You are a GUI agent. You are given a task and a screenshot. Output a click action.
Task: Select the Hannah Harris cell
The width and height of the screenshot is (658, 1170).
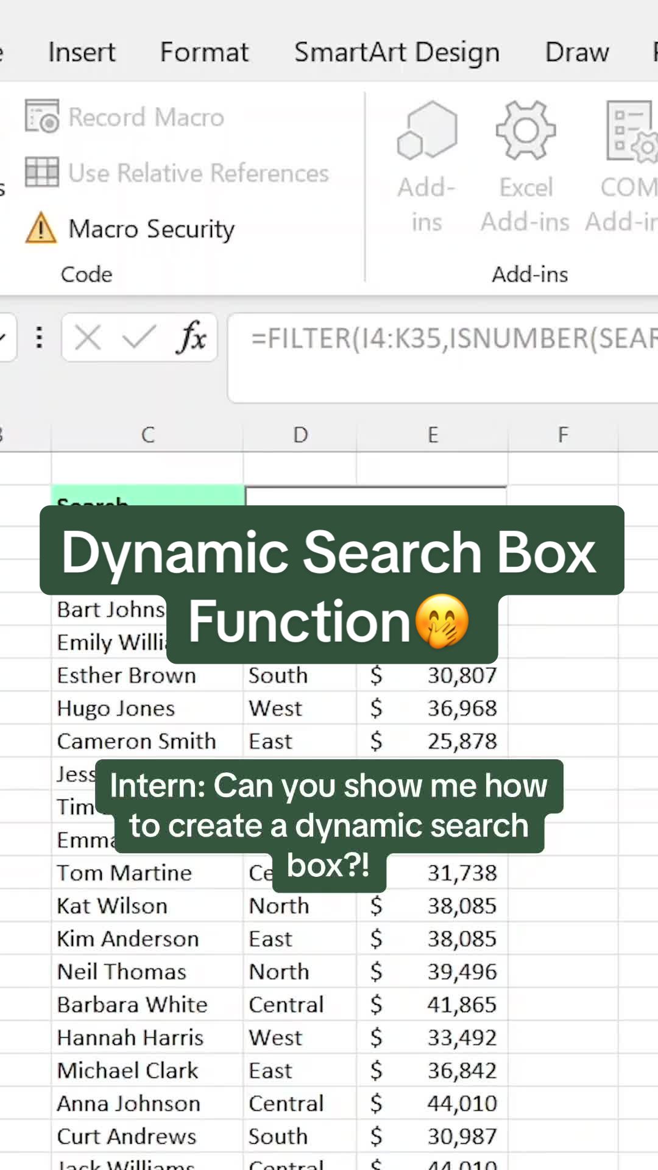tap(147, 1037)
